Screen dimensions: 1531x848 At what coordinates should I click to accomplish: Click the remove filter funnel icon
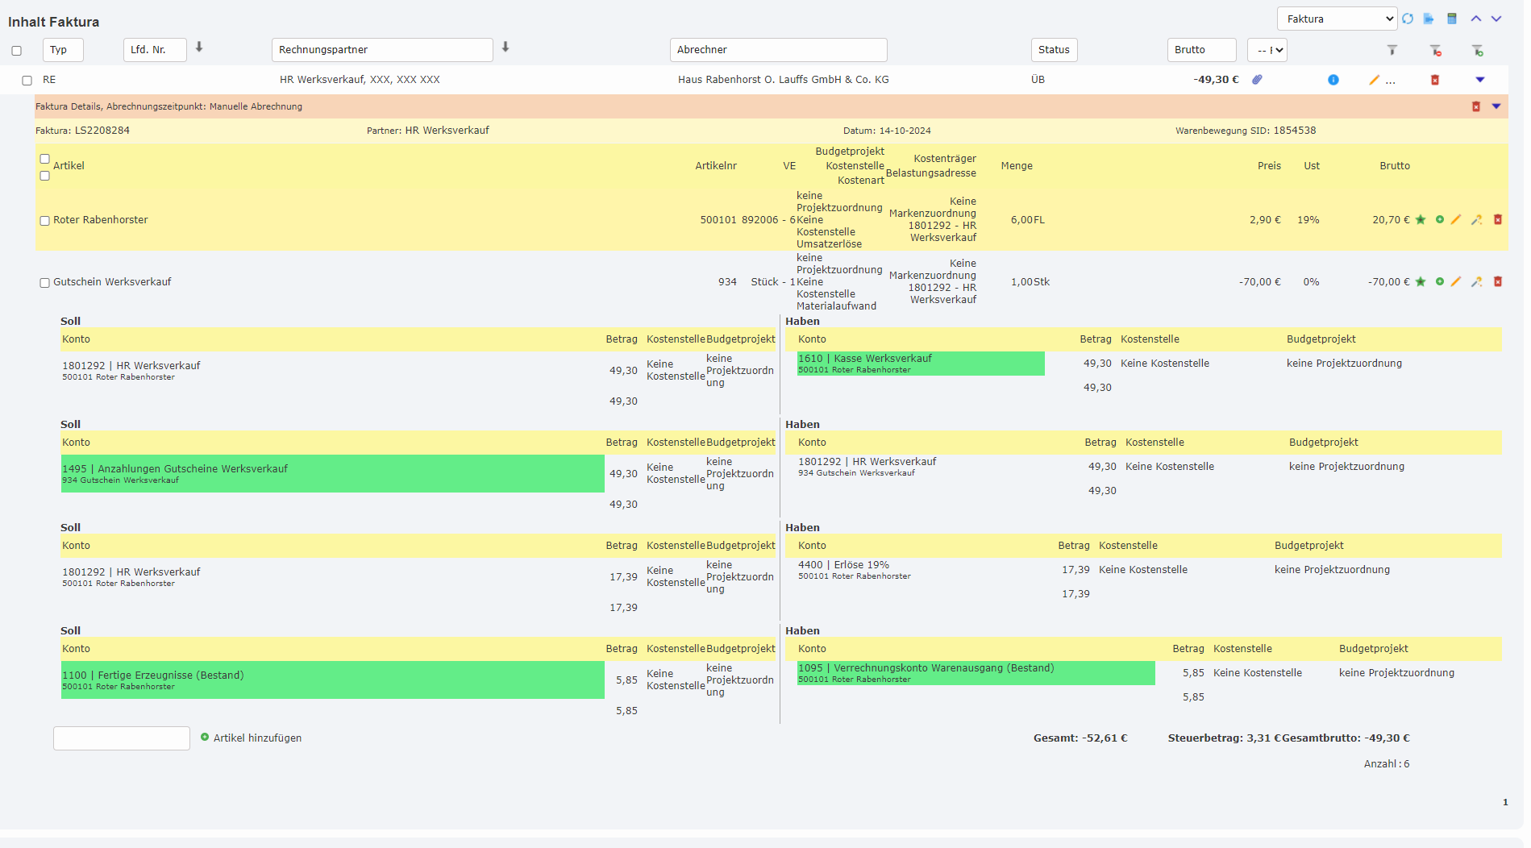[x=1436, y=50]
